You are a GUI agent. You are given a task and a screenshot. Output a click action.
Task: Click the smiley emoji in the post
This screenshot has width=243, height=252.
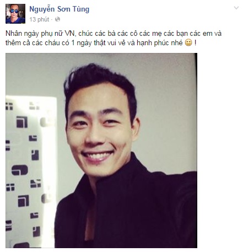(188, 43)
